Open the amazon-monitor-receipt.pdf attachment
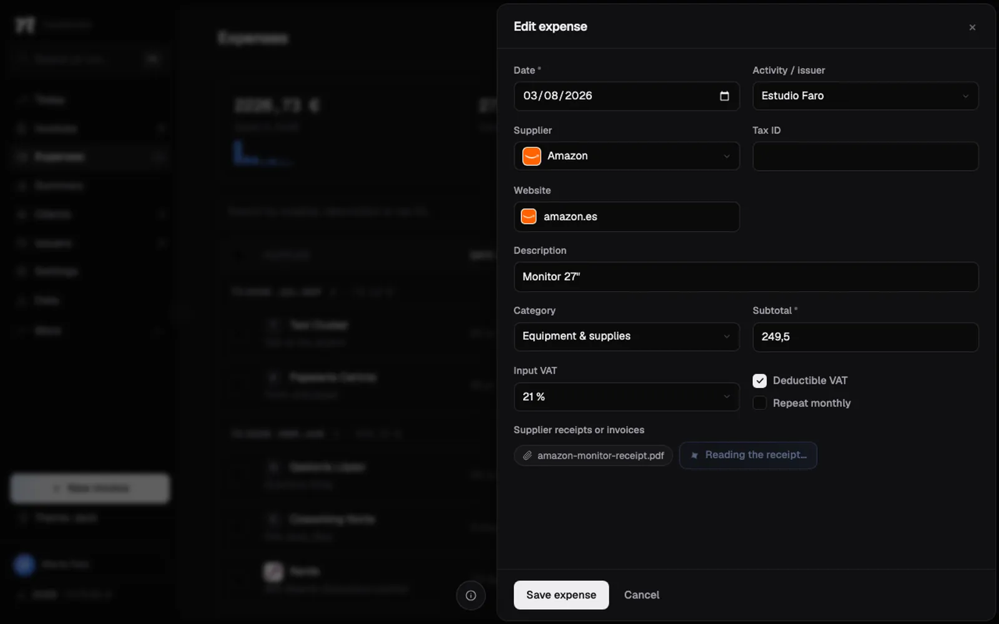 [593, 456]
